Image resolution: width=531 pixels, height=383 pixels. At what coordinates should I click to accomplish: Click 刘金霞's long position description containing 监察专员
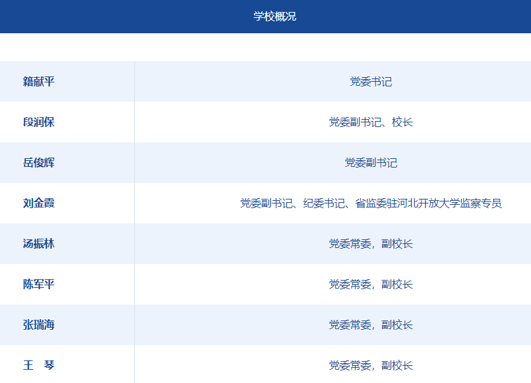tap(371, 203)
